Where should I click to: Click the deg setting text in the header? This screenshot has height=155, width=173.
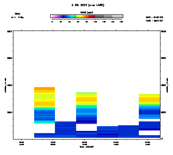[17, 17]
